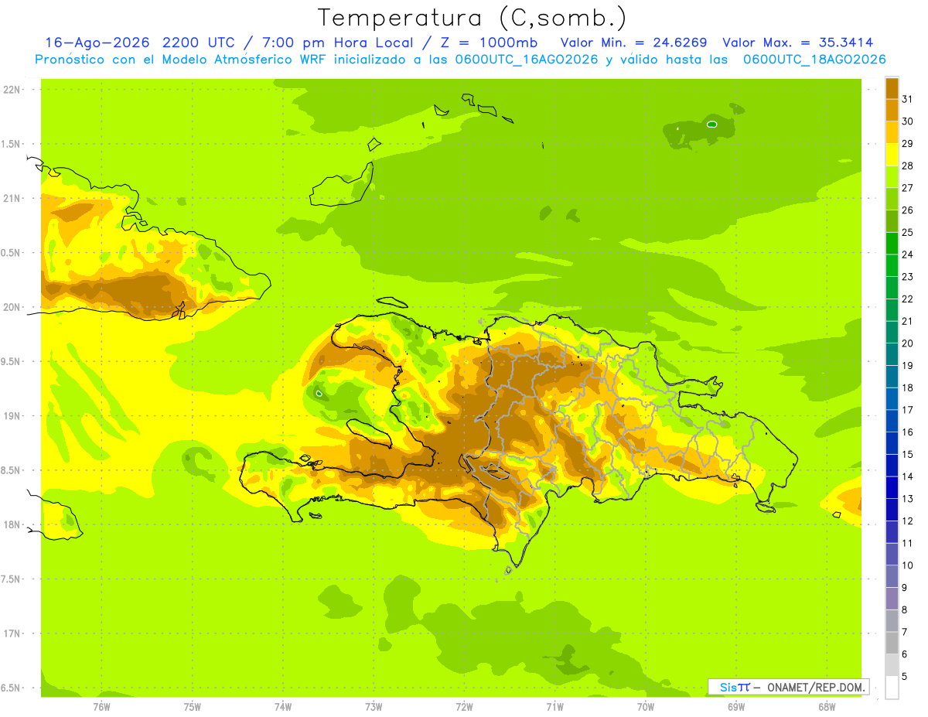Click the legend value '31'
This screenshot has height=717, width=928.
[908, 99]
